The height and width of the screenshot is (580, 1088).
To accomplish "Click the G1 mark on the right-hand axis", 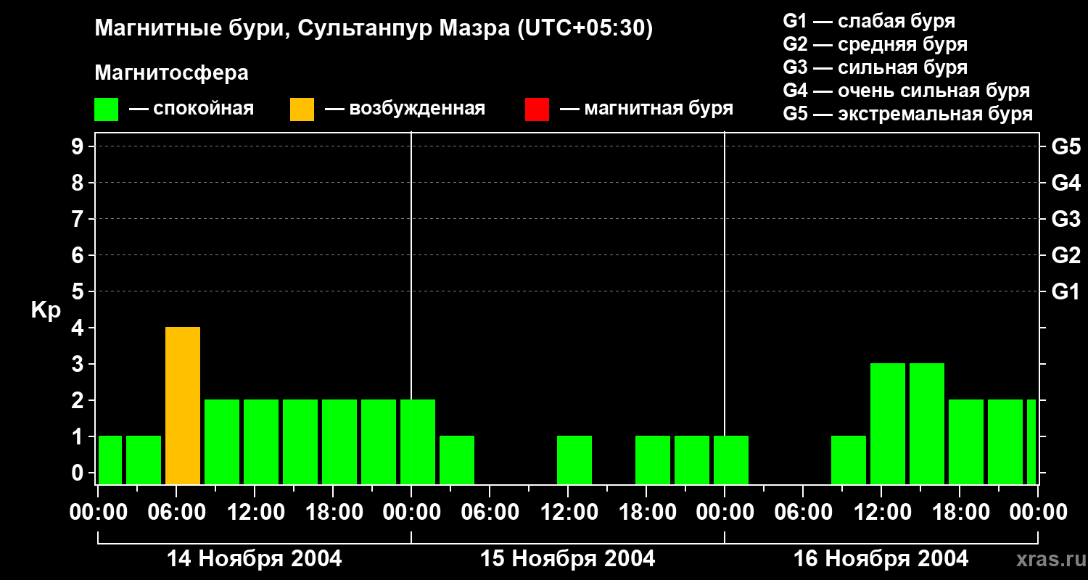I will point(1066,292).
